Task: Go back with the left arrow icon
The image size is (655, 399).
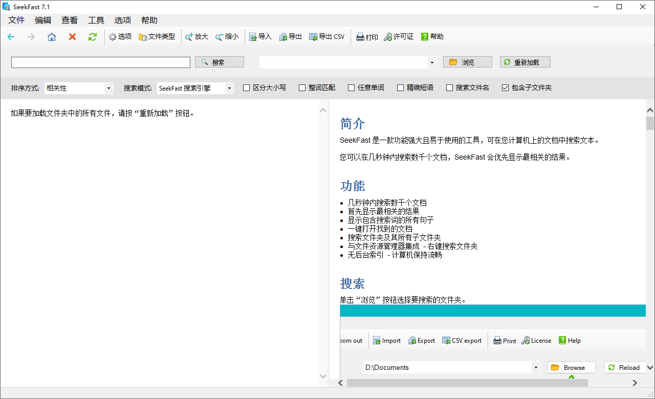Action: (x=11, y=37)
